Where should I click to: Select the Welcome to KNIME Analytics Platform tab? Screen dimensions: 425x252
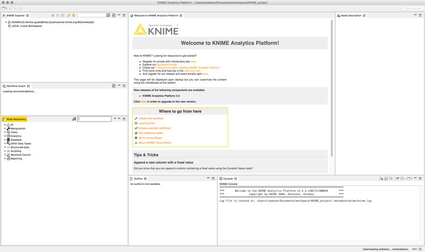156,16
